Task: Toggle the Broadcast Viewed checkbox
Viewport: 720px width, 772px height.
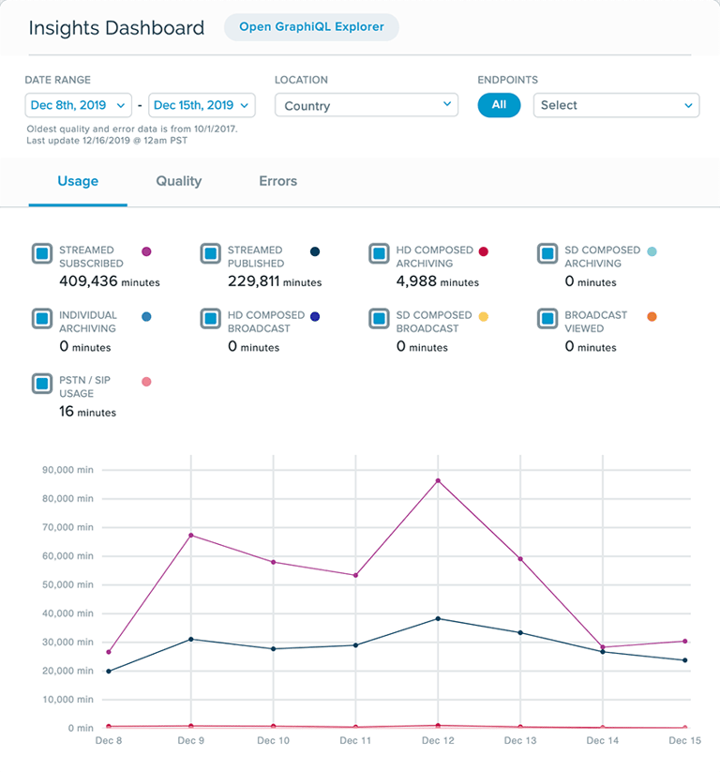Action: [x=547, y=319]
